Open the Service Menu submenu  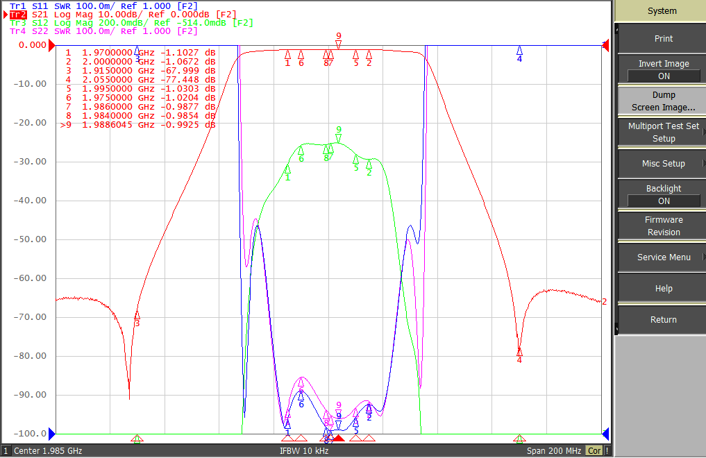pos(663,257)
